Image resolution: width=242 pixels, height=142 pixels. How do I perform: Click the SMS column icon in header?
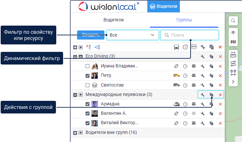coord(194,47)
